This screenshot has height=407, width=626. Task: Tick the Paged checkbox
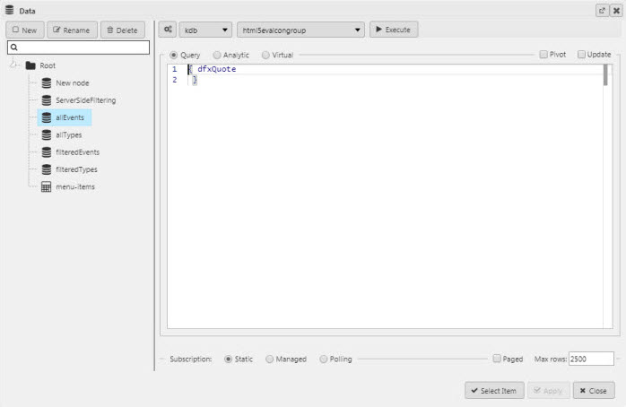point(497,359)
